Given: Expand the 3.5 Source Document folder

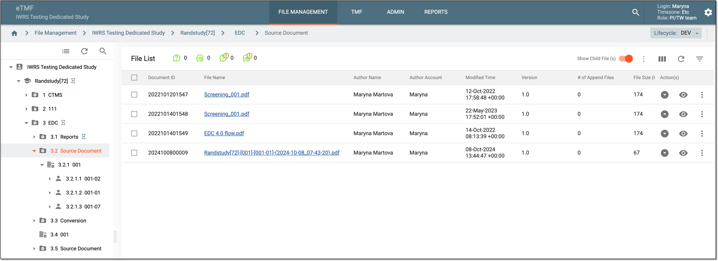Looking at the screenshot, I should pos(34,249).
